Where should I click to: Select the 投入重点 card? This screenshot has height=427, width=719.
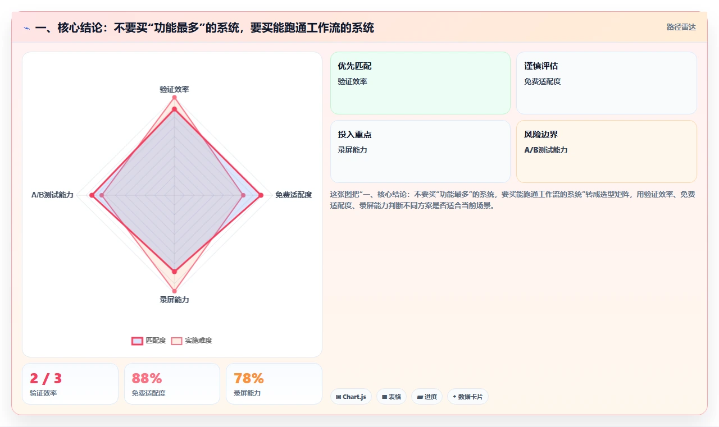pyautogui.click(x=420, y=151)
